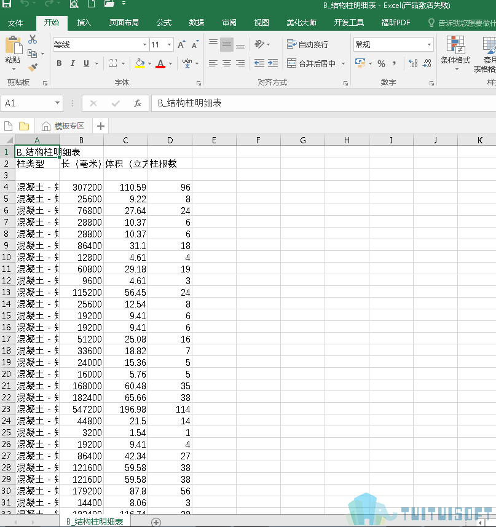Increase decimal places

coord(413,63)
